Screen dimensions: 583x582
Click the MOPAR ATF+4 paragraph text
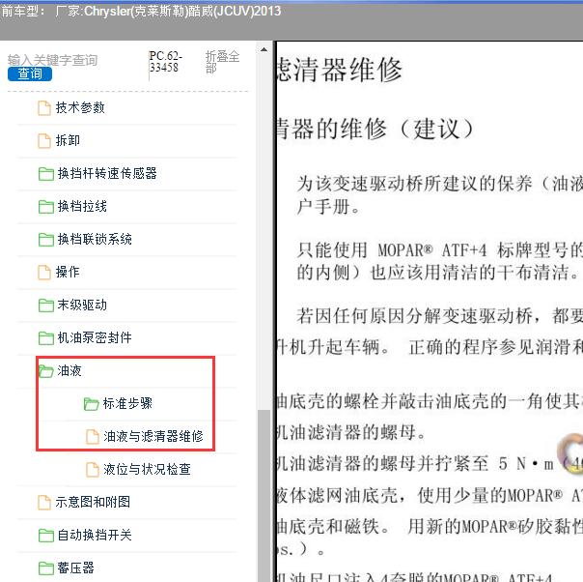tap(439, 261)
